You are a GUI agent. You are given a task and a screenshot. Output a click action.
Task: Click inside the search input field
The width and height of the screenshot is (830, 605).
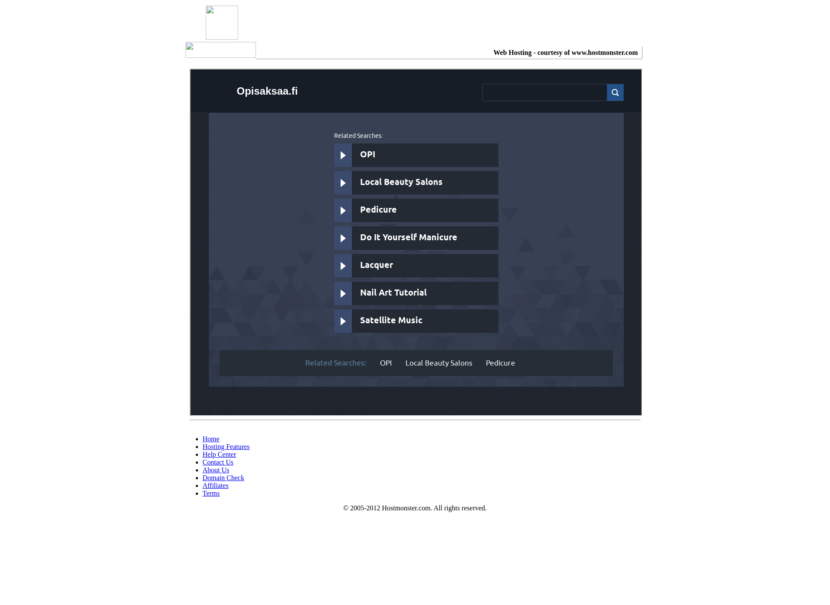coord(545,92)
